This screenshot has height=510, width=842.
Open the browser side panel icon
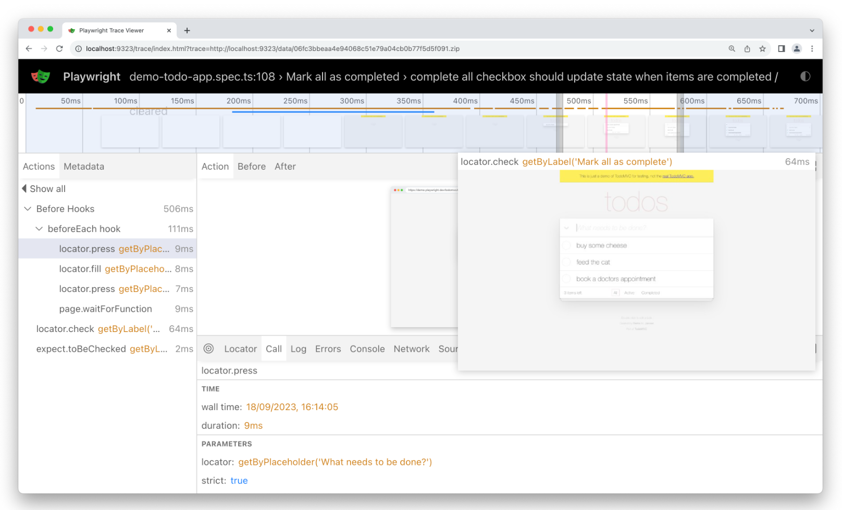click(x=781, y=48)
